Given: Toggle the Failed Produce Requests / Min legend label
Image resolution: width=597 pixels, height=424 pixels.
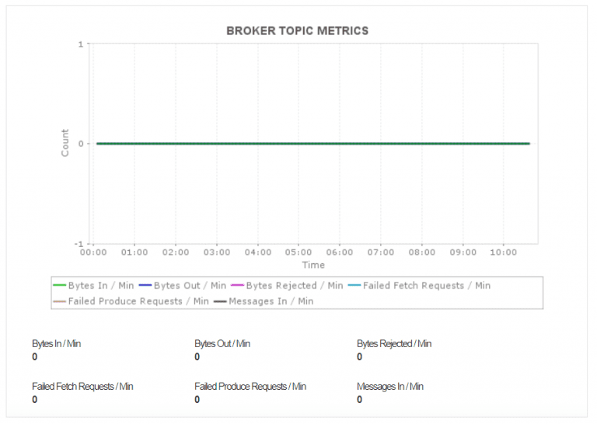Looking at the screenshot, I should pyautogui.click(x=138, y=301).
